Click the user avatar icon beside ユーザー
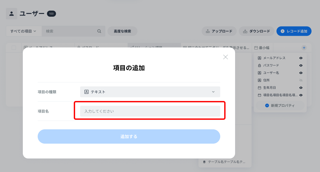The height and width of the screenshot is (172, 320). [x=12, y=14]
